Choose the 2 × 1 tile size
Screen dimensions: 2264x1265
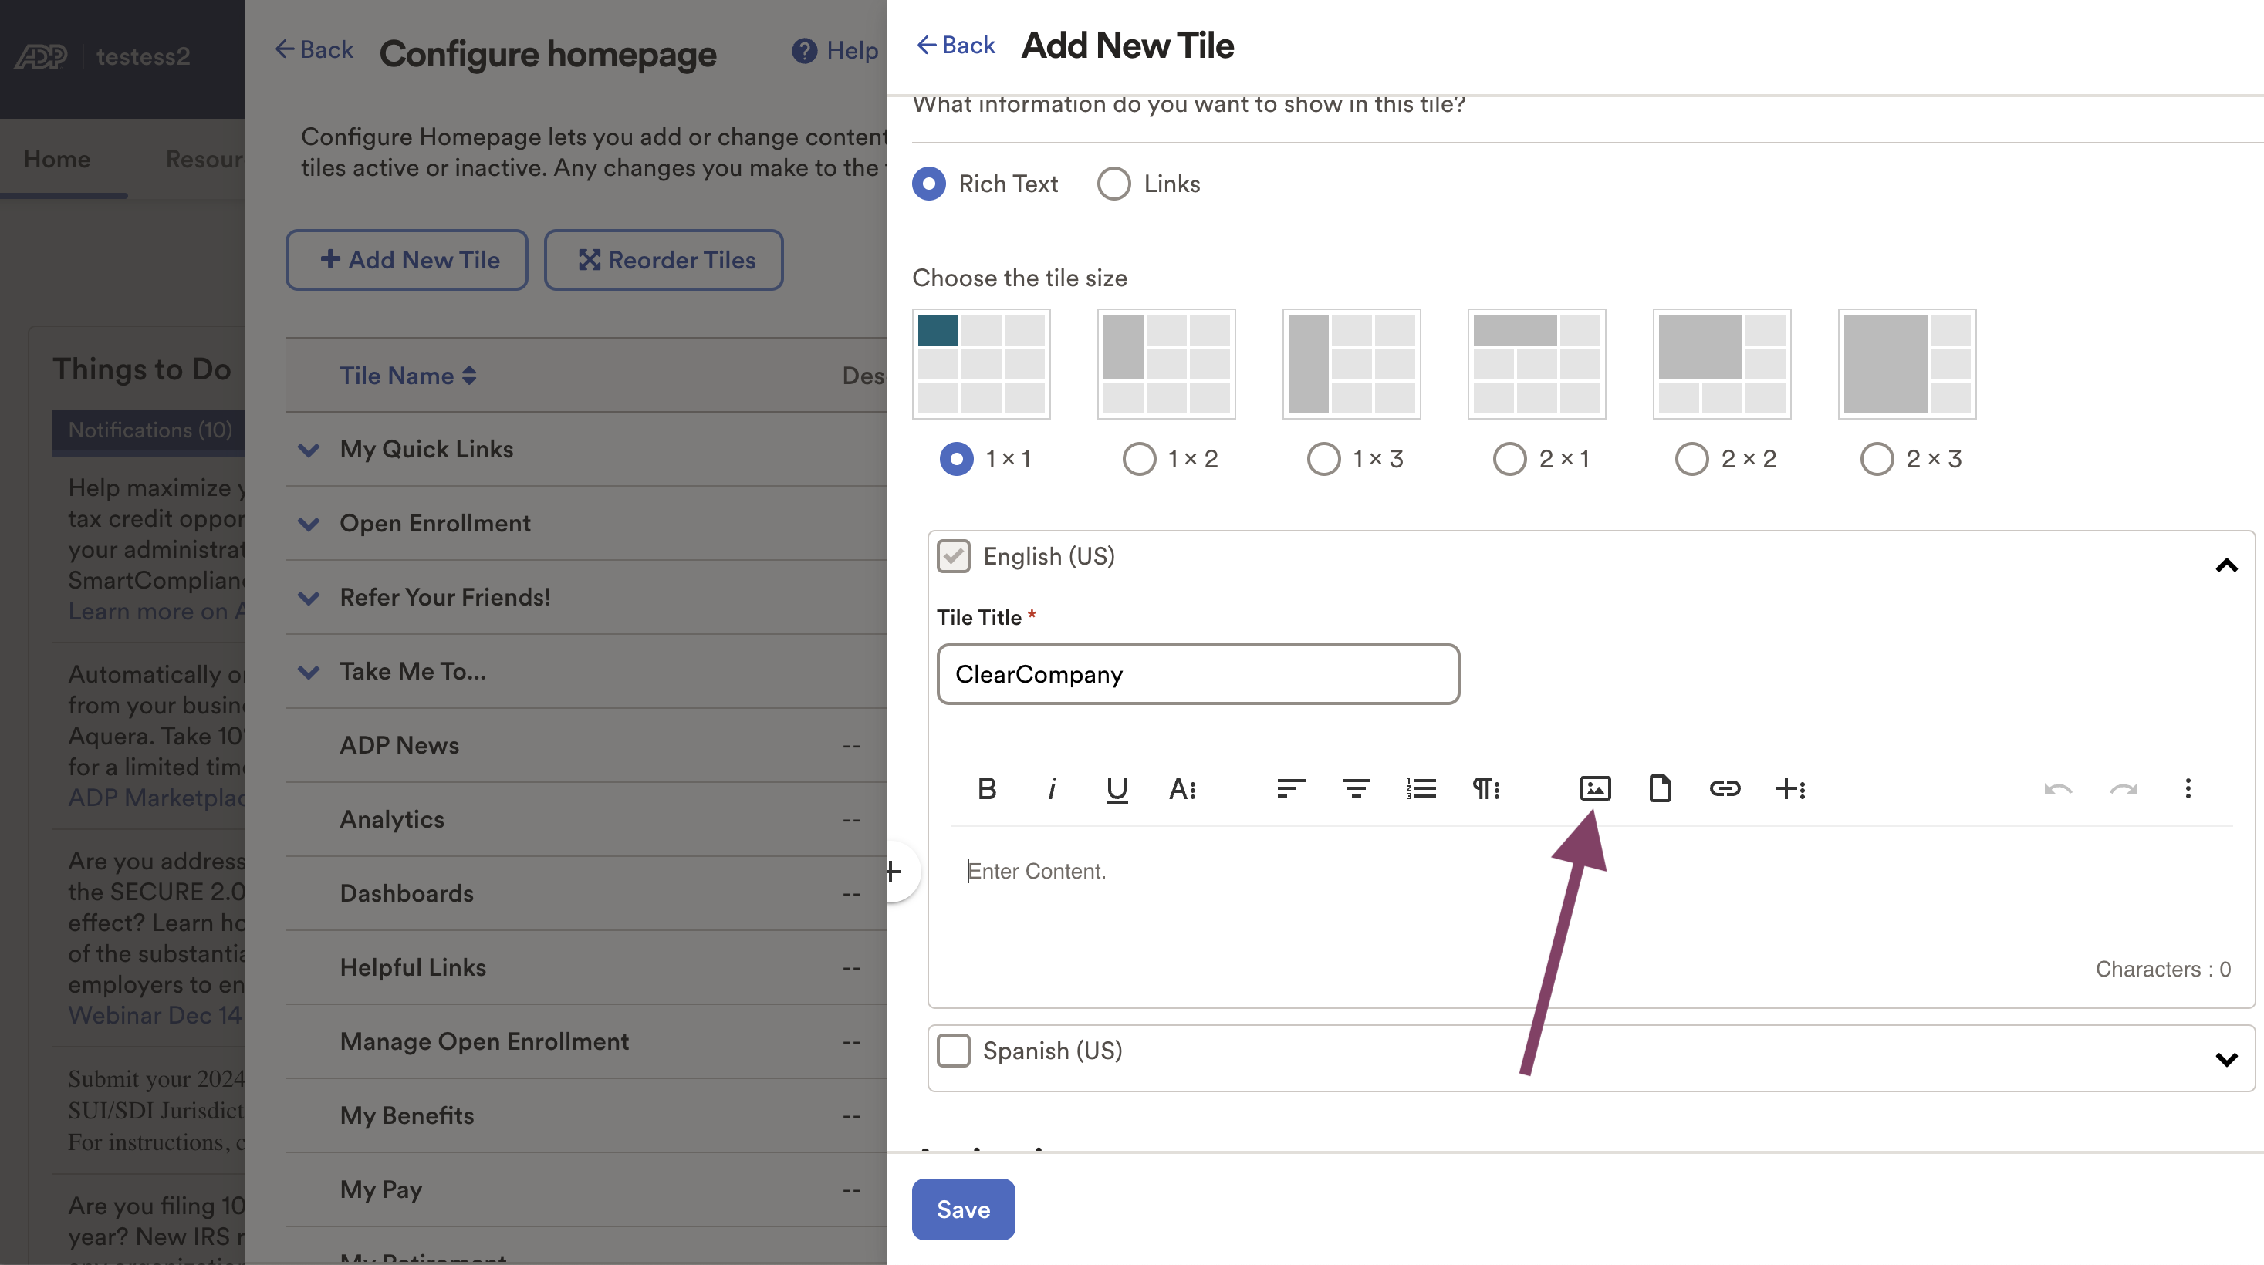point(1510,458)
